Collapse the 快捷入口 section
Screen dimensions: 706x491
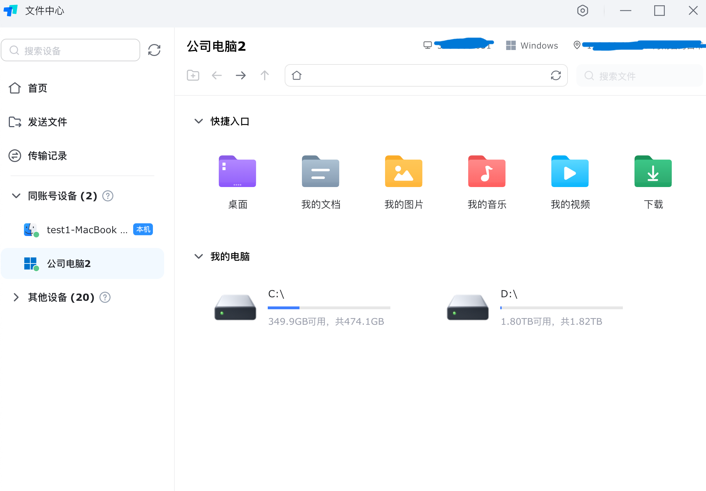pyautogui.click(x=198, y=121)
